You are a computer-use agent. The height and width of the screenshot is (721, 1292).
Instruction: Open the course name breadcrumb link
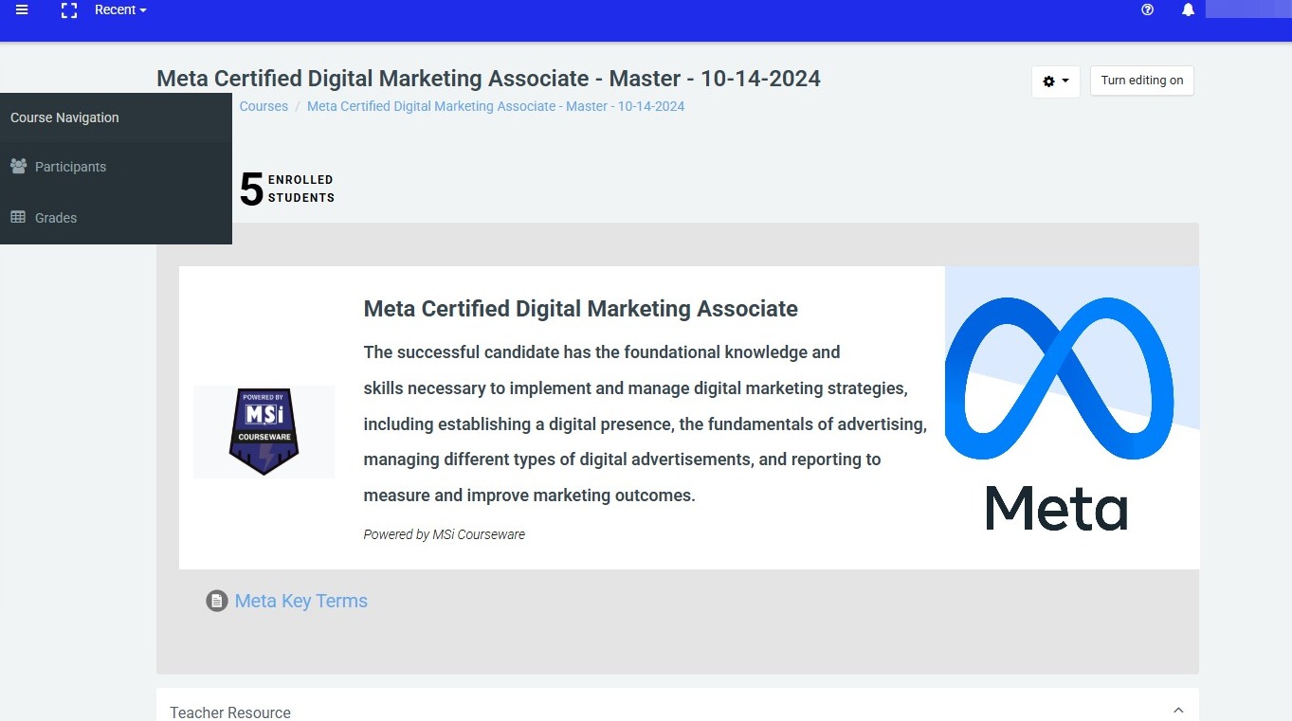496,106
